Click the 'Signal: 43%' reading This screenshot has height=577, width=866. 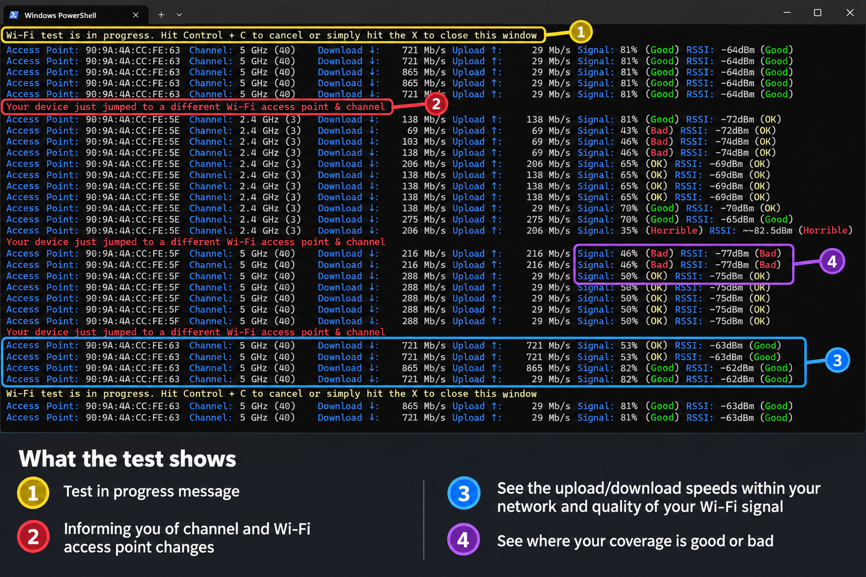point(608,130)
